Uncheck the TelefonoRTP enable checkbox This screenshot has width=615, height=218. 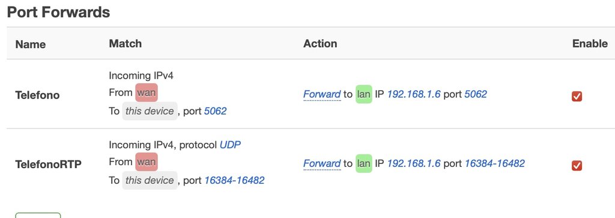[577, 166]
